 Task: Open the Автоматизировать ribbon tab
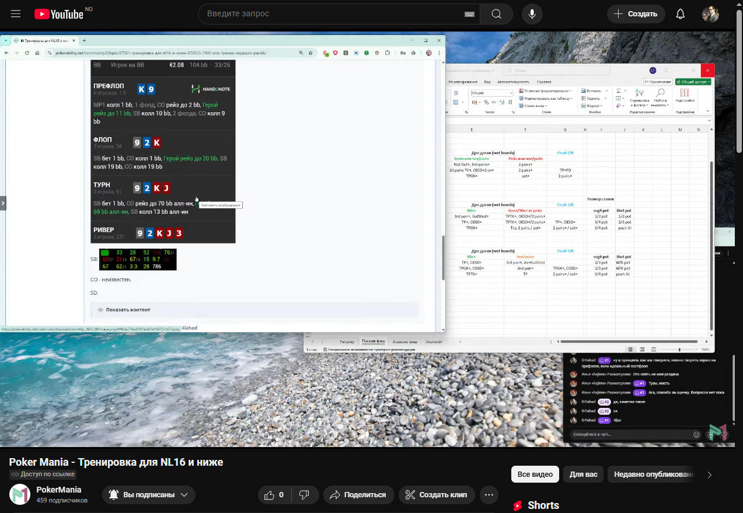pyautogui.click(x=514, y=82)
